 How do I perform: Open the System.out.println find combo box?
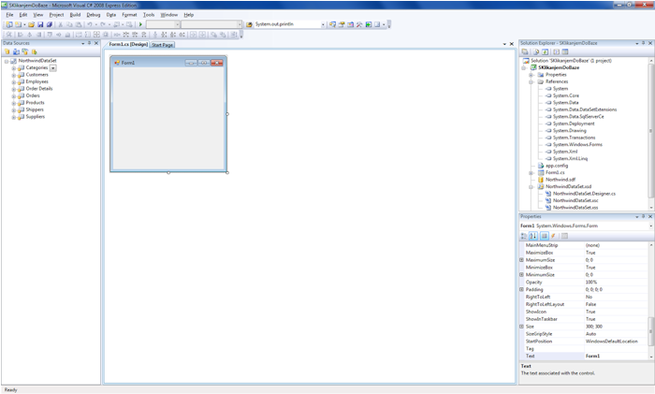pos(323,25)
